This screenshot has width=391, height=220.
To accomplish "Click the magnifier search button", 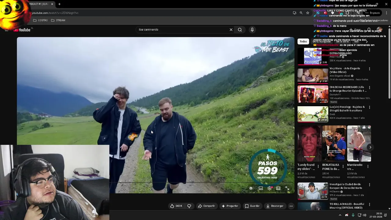I will 240,30.
